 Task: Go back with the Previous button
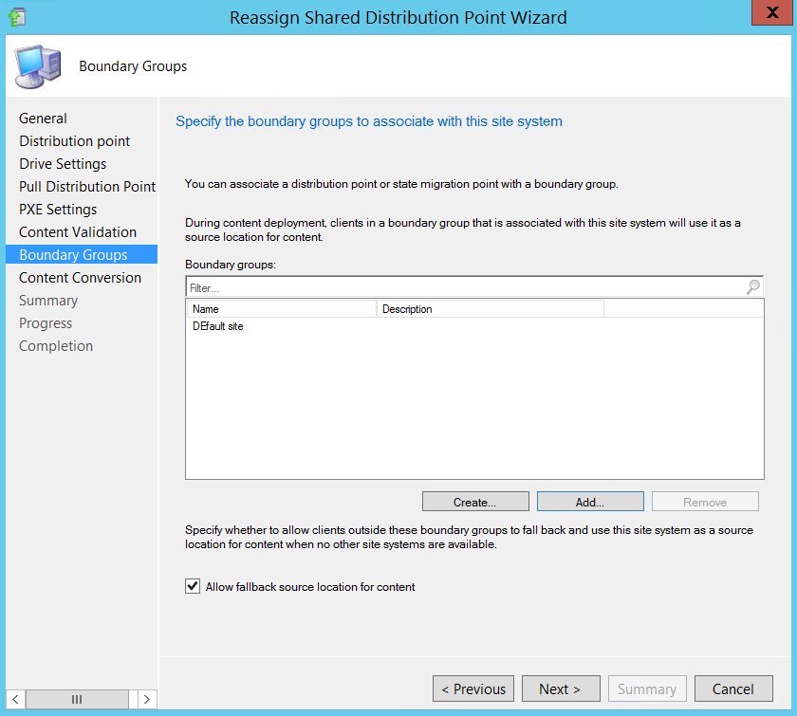(473, 688)
